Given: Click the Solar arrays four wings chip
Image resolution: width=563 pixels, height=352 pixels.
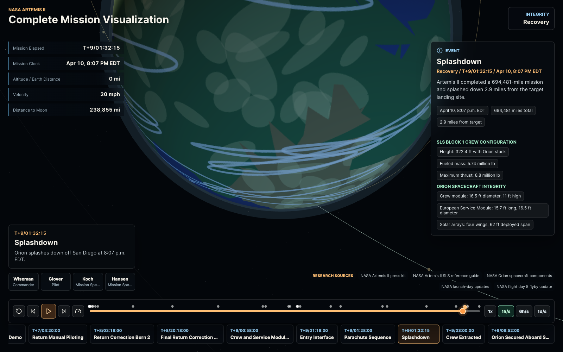Looking at the screenshot, I should pyautogui.click(x=485, y=225).
